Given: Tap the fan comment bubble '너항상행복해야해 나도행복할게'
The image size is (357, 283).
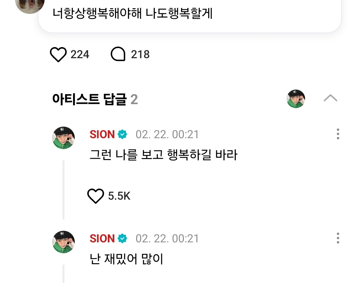Looking at the screenshot, I should click(189, 15).
